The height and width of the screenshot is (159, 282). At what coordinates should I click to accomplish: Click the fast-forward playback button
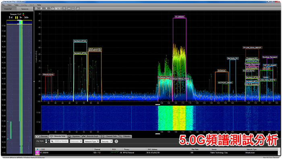[27, 17]
